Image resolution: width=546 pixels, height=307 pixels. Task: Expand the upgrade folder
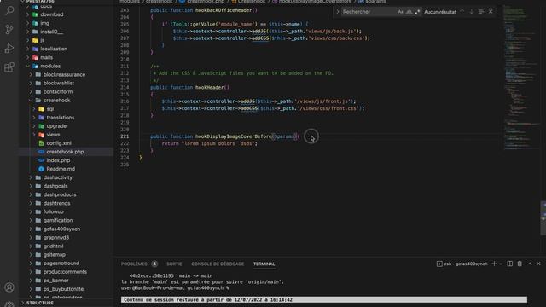(34, 126)
